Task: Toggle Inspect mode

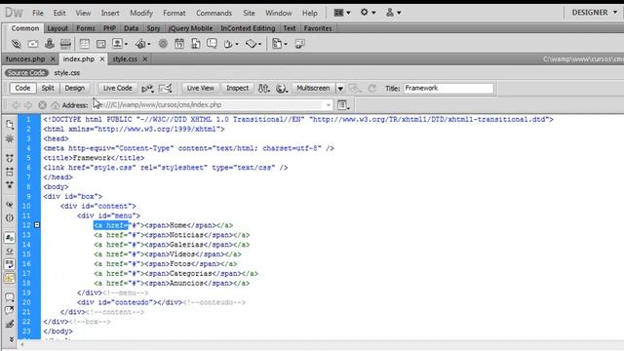Action: click(x=238, y=88)
